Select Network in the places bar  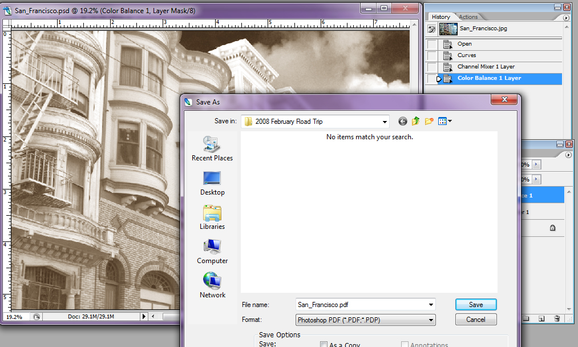point(212,285)
